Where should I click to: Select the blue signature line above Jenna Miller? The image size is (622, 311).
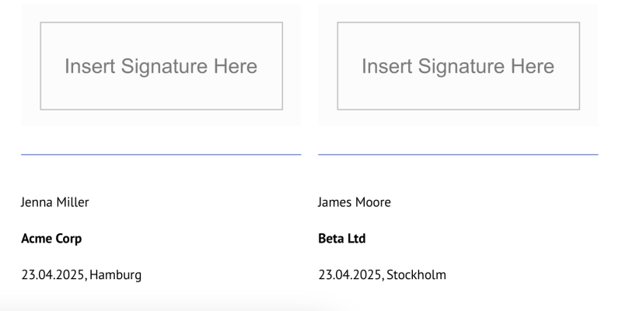click(161, 154)
